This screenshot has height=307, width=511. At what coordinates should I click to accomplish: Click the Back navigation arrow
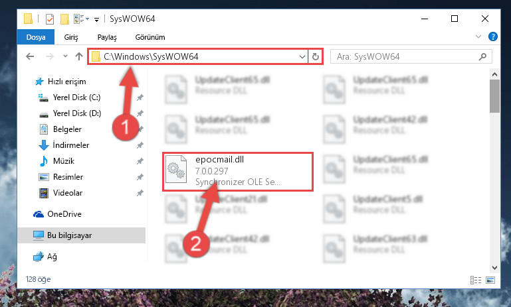pos(30,56)
